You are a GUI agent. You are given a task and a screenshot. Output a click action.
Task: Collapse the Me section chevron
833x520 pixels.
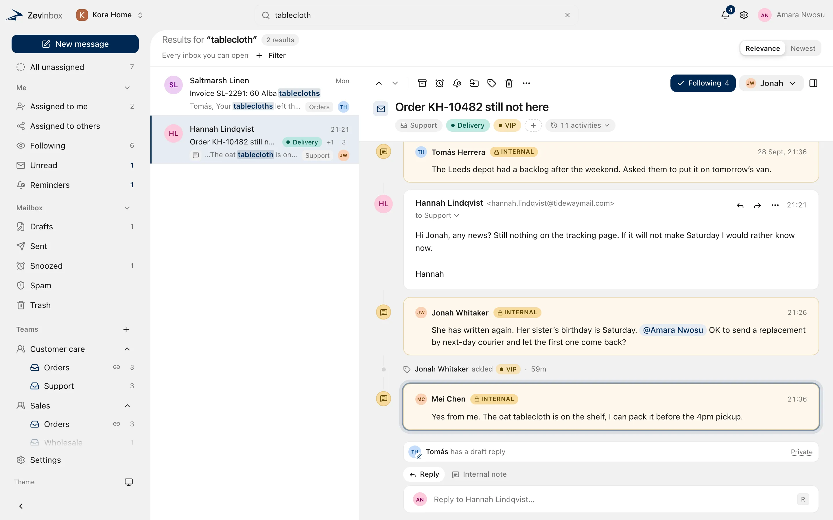[127, 88]
